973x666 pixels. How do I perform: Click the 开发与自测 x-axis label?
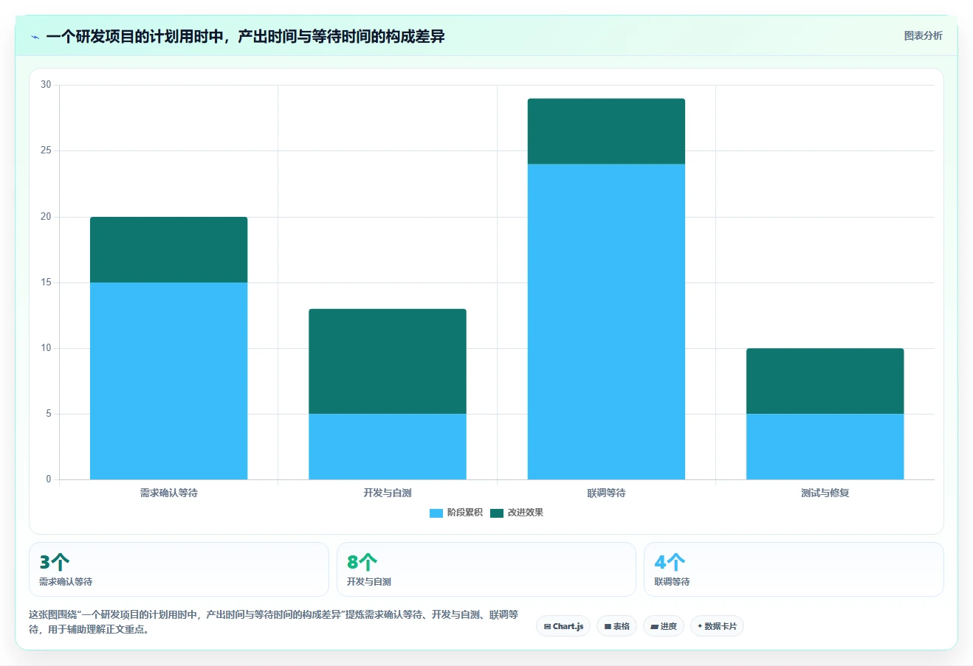coord(388,493)
